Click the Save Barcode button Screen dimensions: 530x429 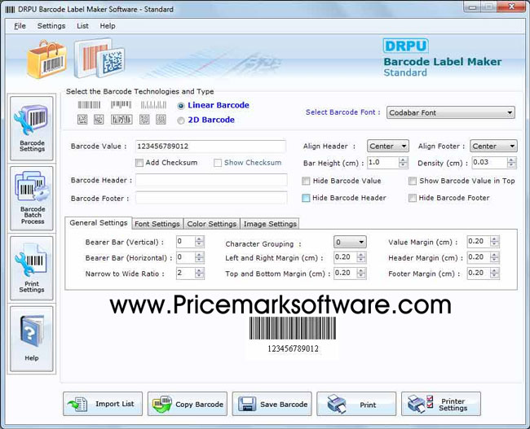coord(272,404)
